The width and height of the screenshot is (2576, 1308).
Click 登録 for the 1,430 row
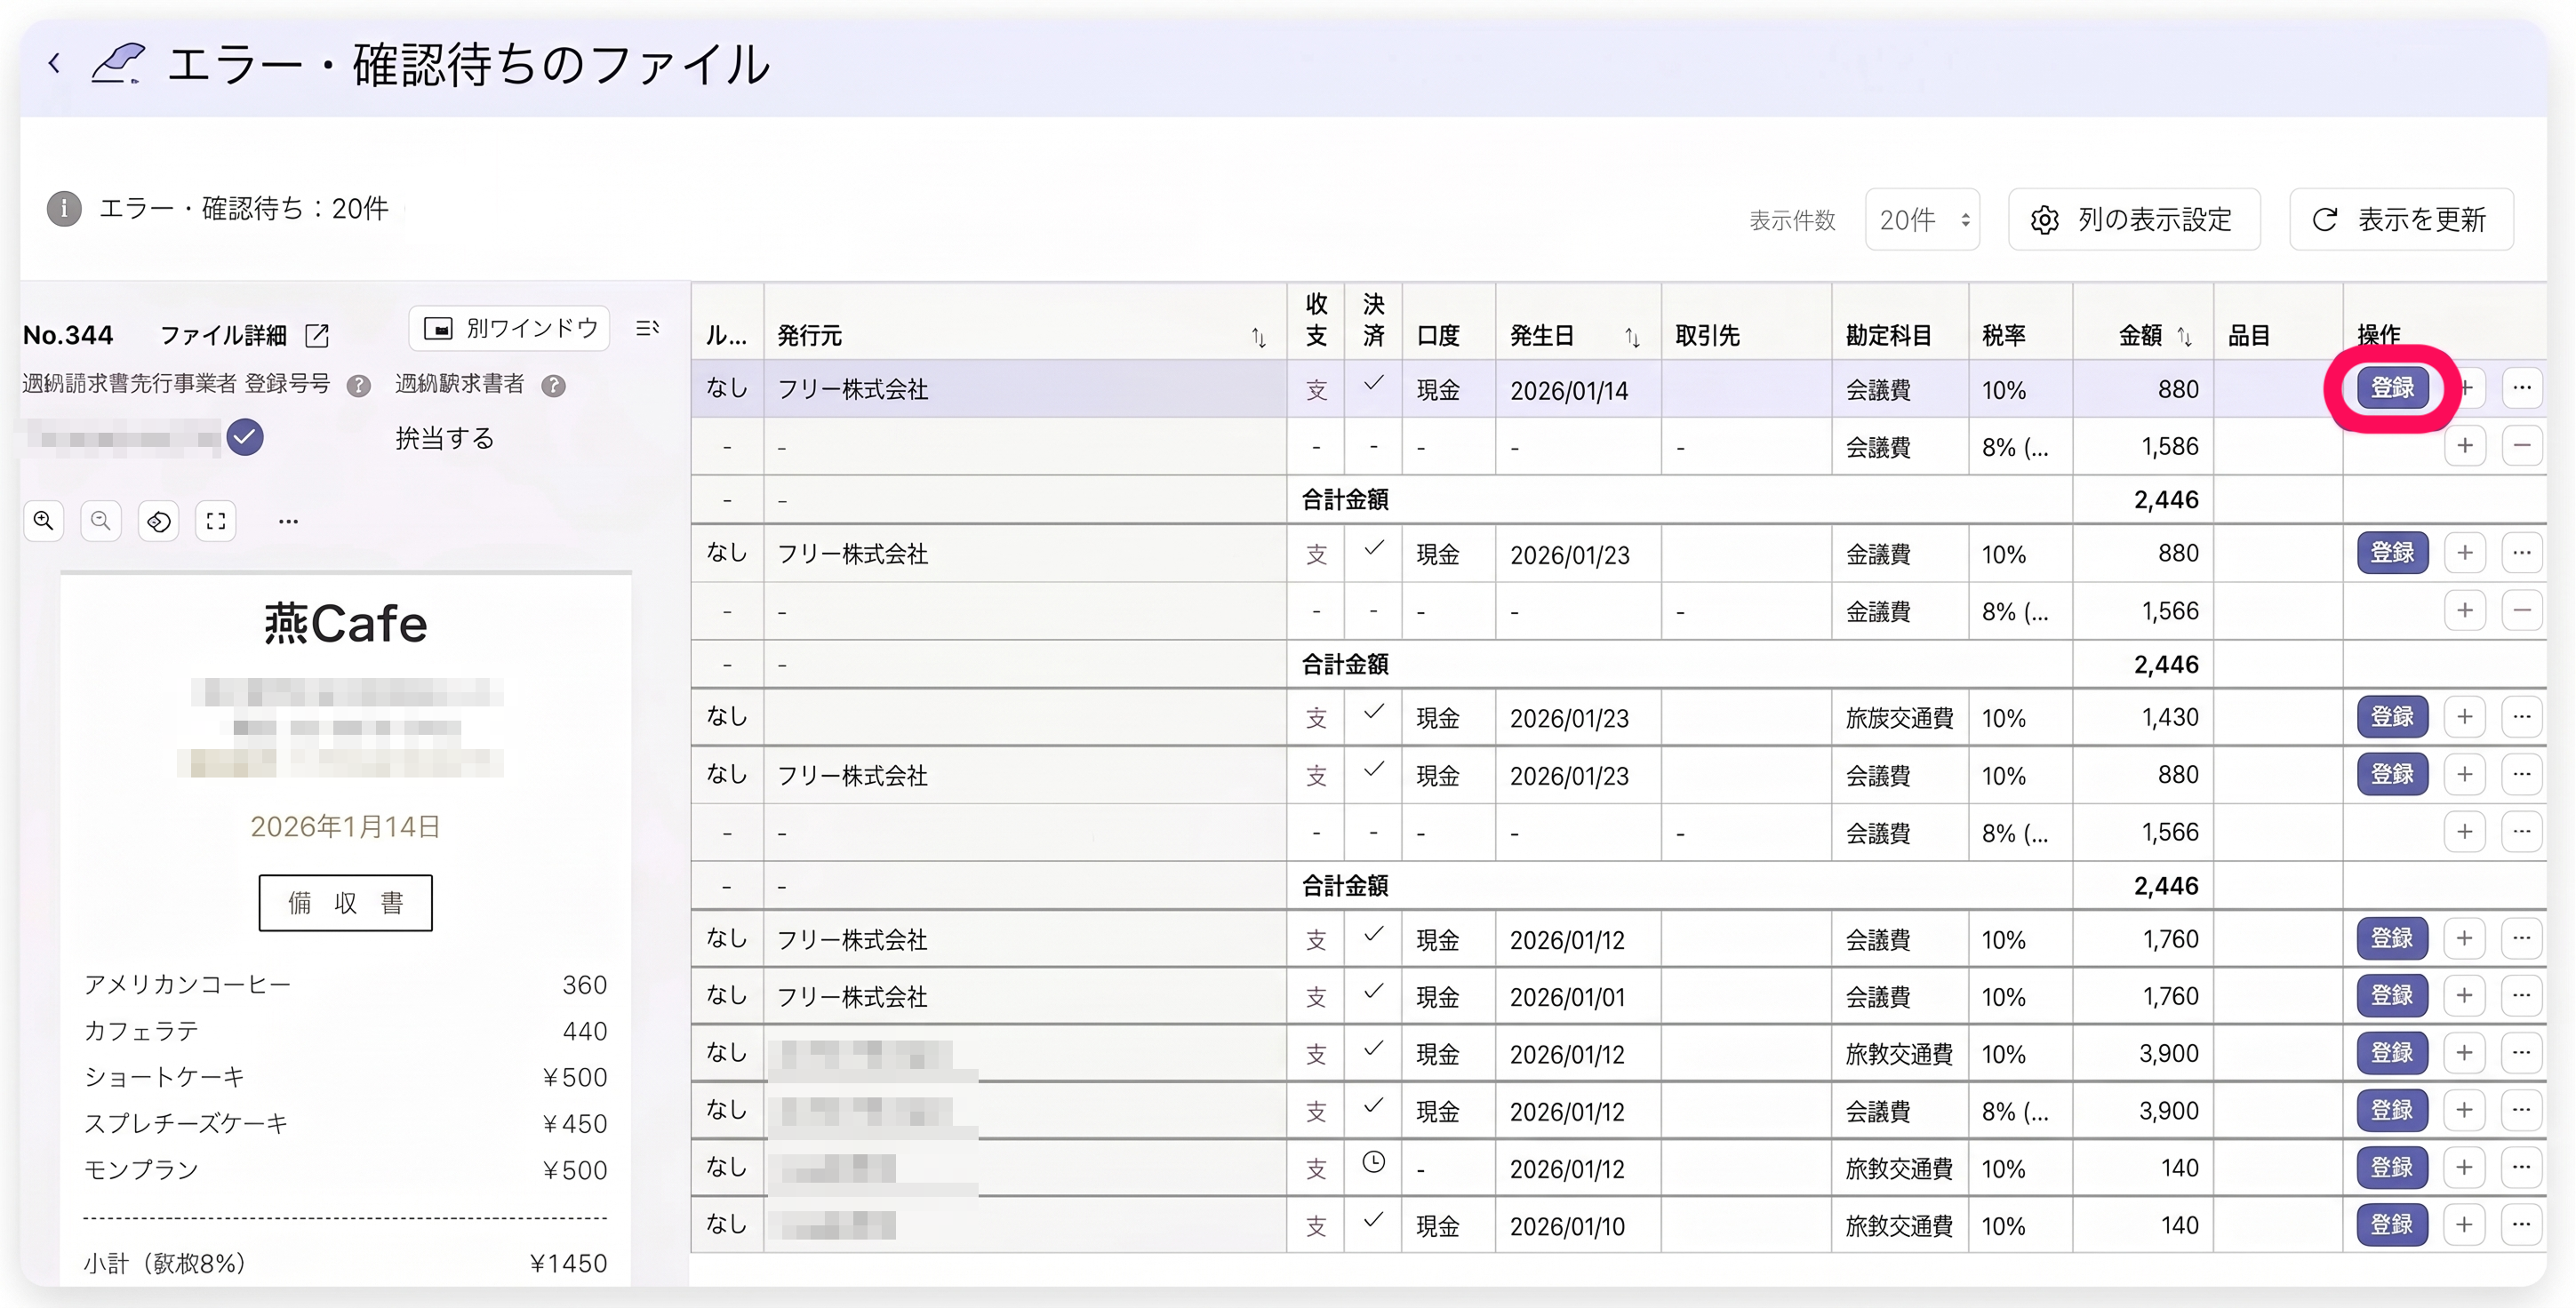[x=2392, y=717]
